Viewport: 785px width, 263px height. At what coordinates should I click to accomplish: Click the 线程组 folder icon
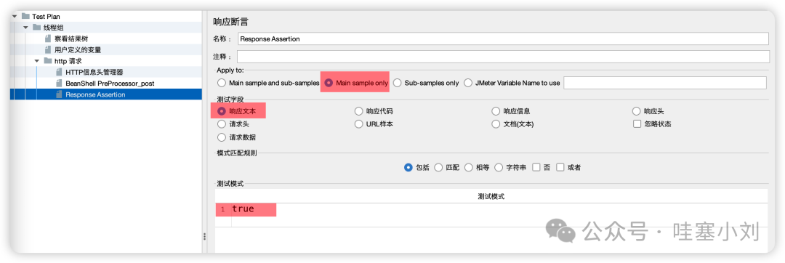click(36, 28)
